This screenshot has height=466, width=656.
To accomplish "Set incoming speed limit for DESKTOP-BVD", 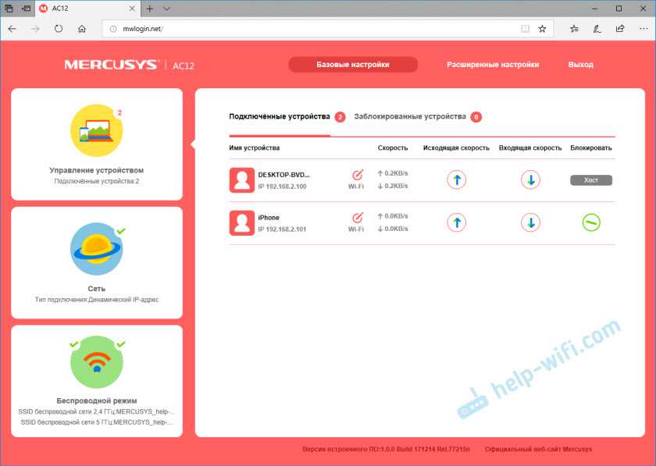I will click(530, 180).
